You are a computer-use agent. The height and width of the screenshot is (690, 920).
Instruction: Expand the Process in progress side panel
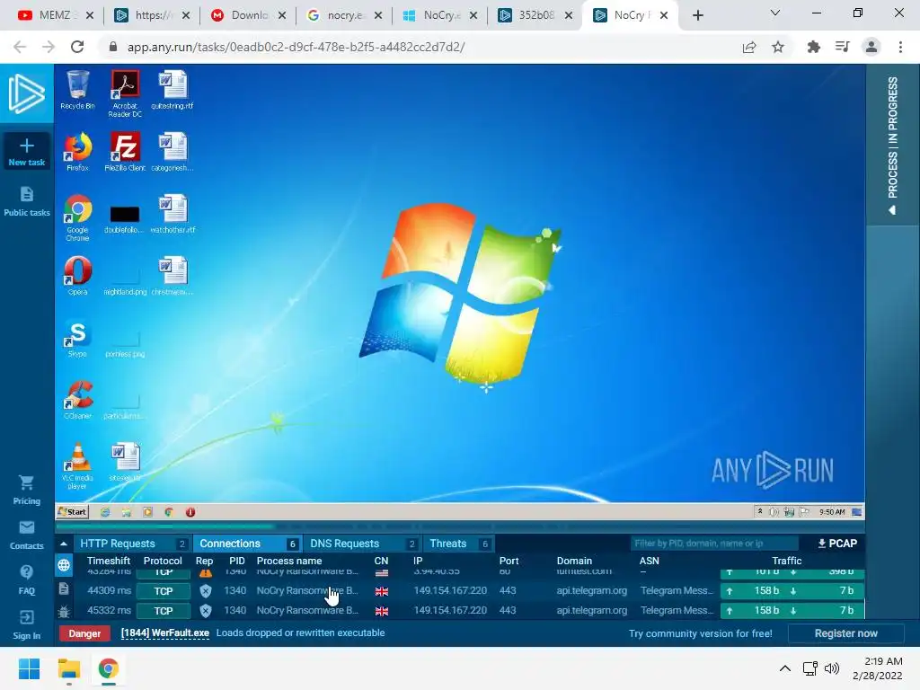pyautogui.click(x=892, y=145)
